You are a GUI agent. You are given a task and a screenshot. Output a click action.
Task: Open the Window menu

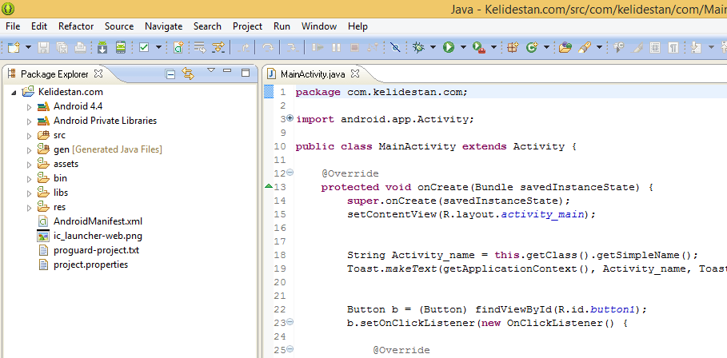pos(319,26)
